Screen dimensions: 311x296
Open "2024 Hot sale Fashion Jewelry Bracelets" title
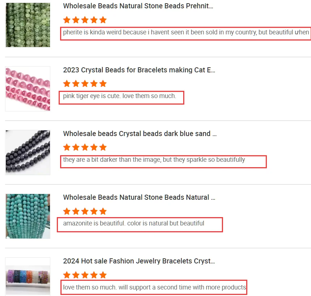[x=139, y=261]
